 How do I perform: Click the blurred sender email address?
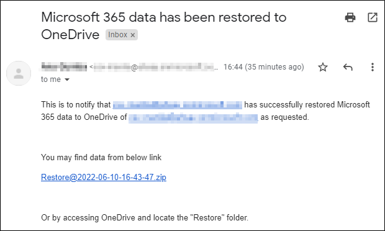point(154,67)
